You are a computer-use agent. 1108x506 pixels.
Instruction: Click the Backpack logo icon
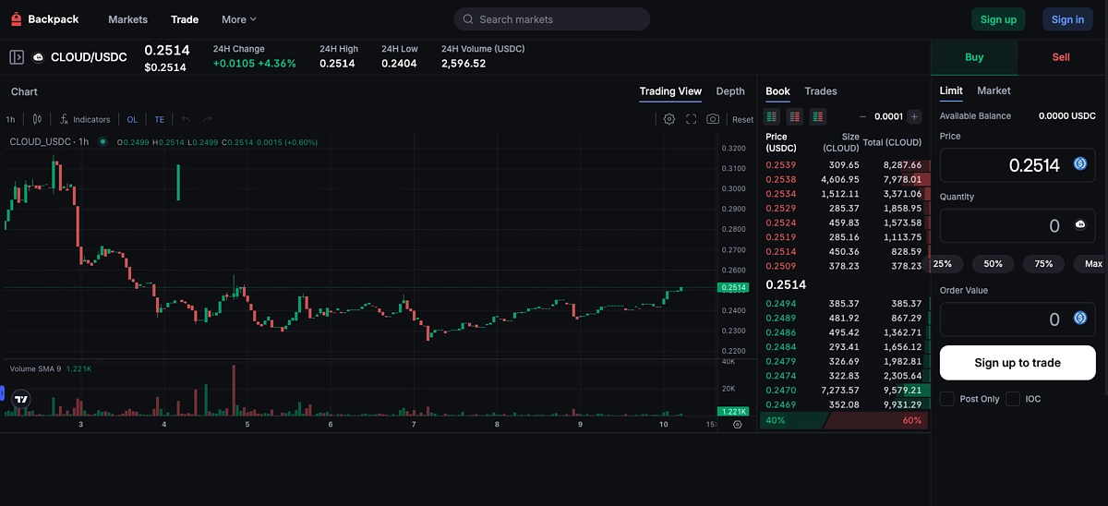tap(16, 19)
